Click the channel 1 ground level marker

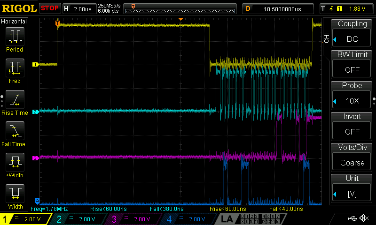click(36, 64)
